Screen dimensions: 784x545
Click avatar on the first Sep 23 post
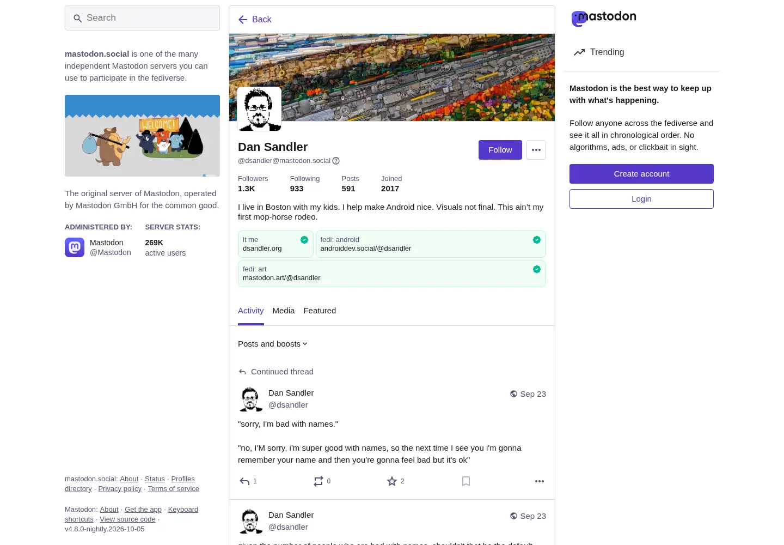(x=250, y=399)
